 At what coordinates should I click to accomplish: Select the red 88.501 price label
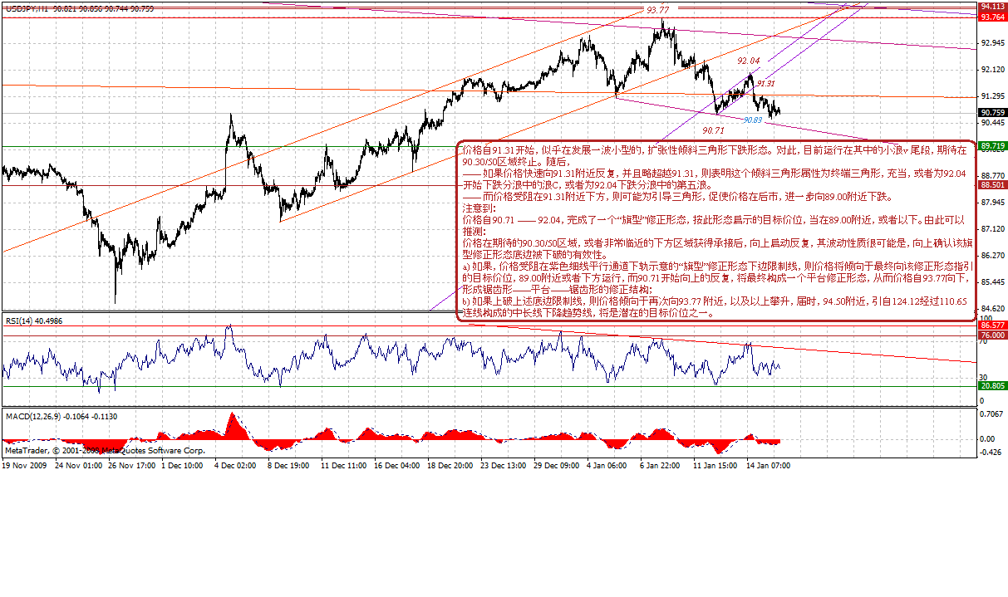pos(993,185)
